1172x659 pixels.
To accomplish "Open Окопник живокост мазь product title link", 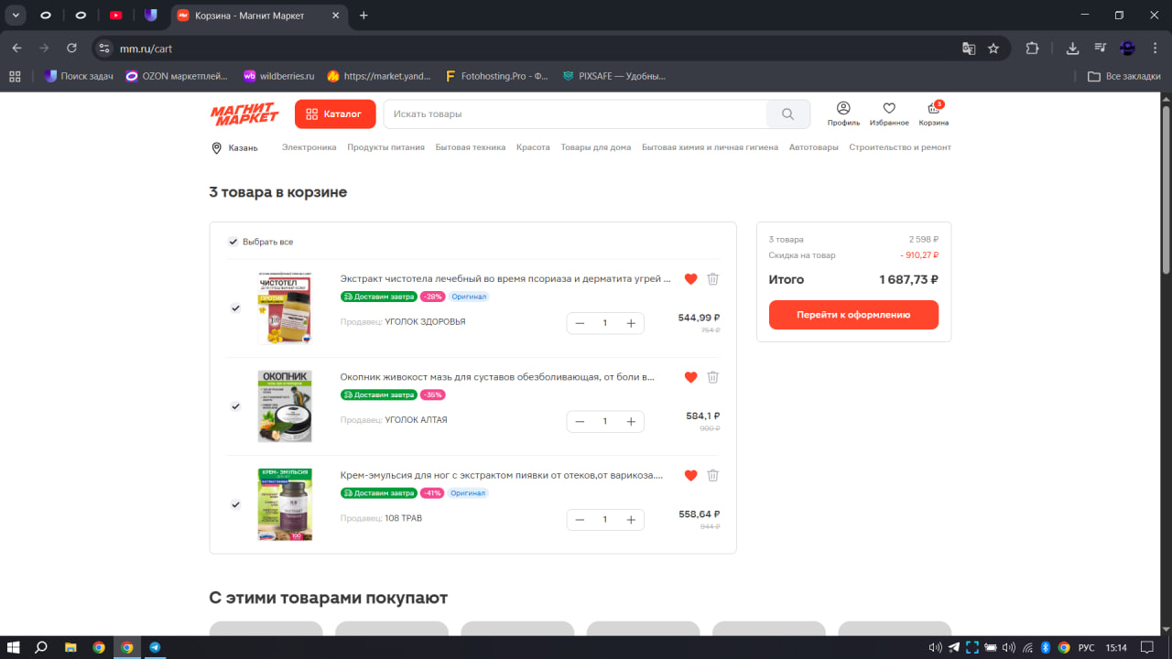I will pos(498,377).
